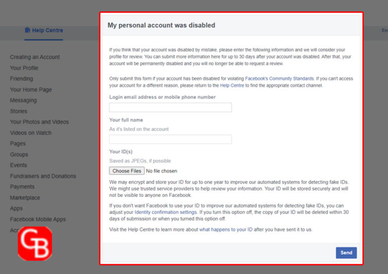Submit the form with Send button
The image size is (388, 274).
tap(346, 253)
